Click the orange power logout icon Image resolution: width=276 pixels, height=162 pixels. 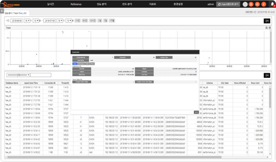(257, 4)
